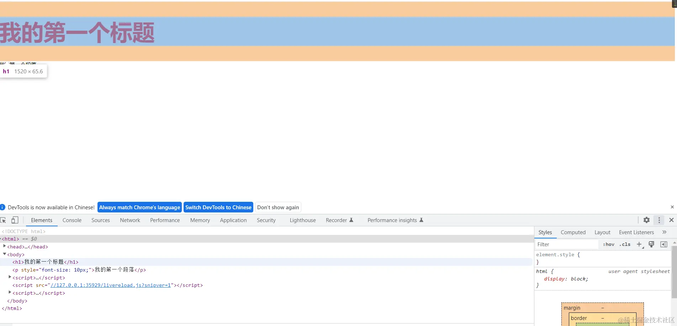Click the page heading 我的第一个标题
This screenshot has width=677, height=326.
77,32
